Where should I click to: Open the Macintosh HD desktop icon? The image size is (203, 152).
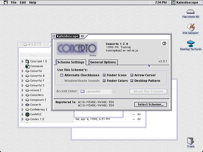point(191,12)
